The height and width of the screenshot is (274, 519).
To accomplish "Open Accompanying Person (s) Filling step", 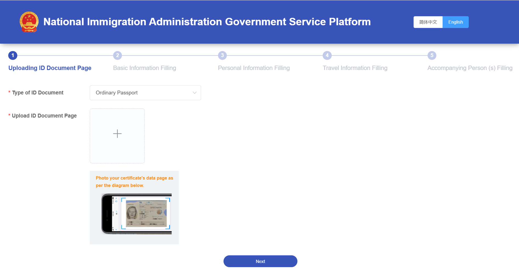I will click(x=470, y=68).
